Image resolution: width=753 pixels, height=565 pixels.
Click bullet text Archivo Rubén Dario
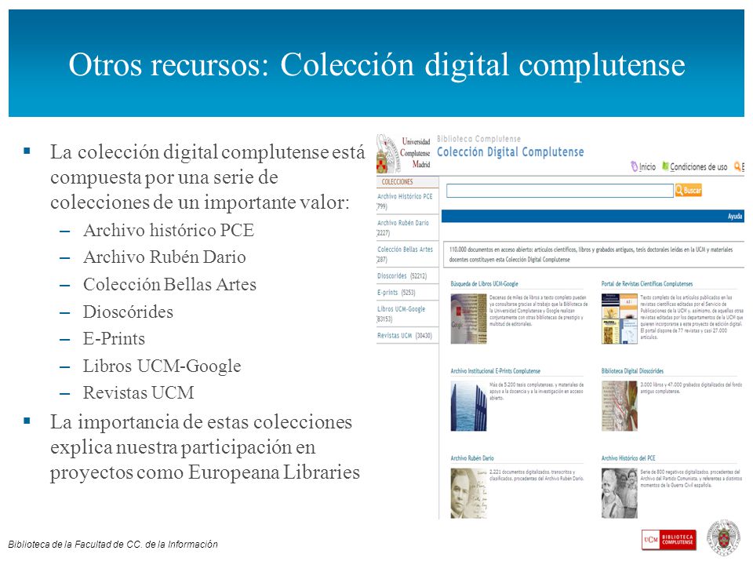165,257
